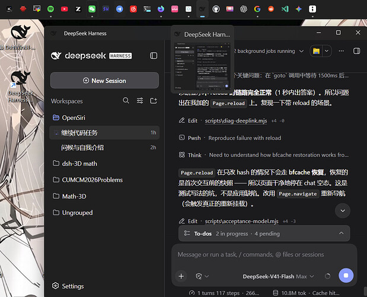Search workspaces with the magnifier icon
Viewport: 367px width, 297px height.
click(x=126, y=100)
